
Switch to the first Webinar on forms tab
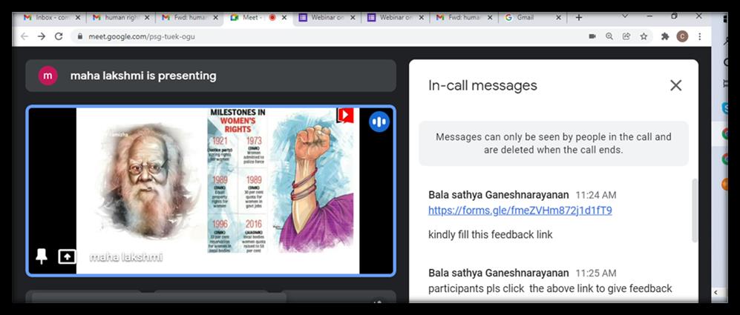pos(327,18)
